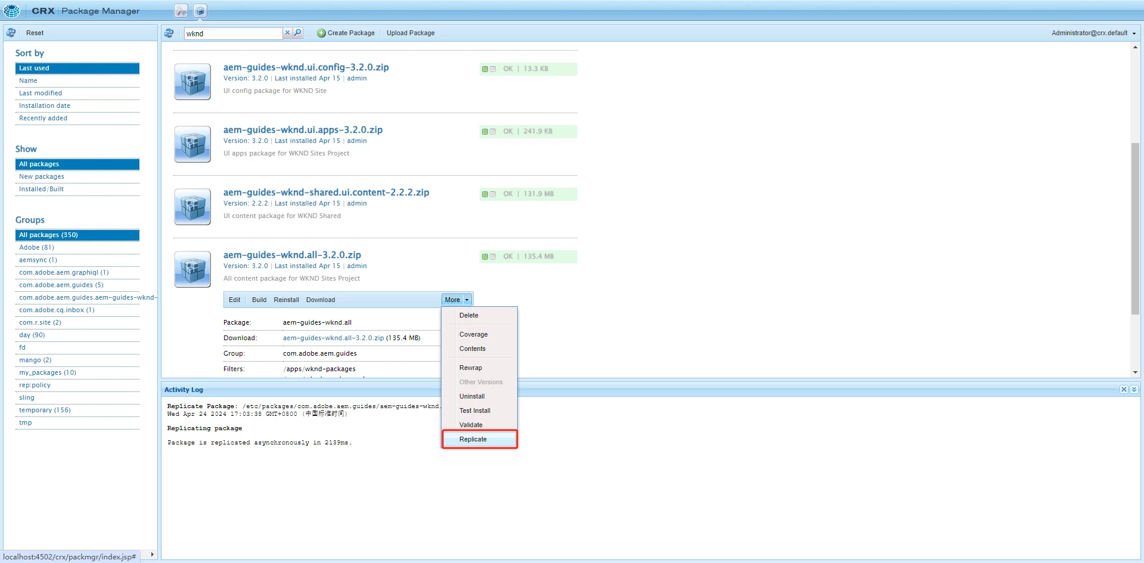Open the tools wrench icon in header

click(x=181, y=11)
